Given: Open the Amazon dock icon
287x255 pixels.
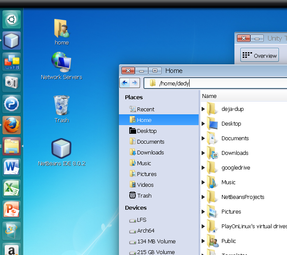Looking at the screenshot, I should (12, 249).
